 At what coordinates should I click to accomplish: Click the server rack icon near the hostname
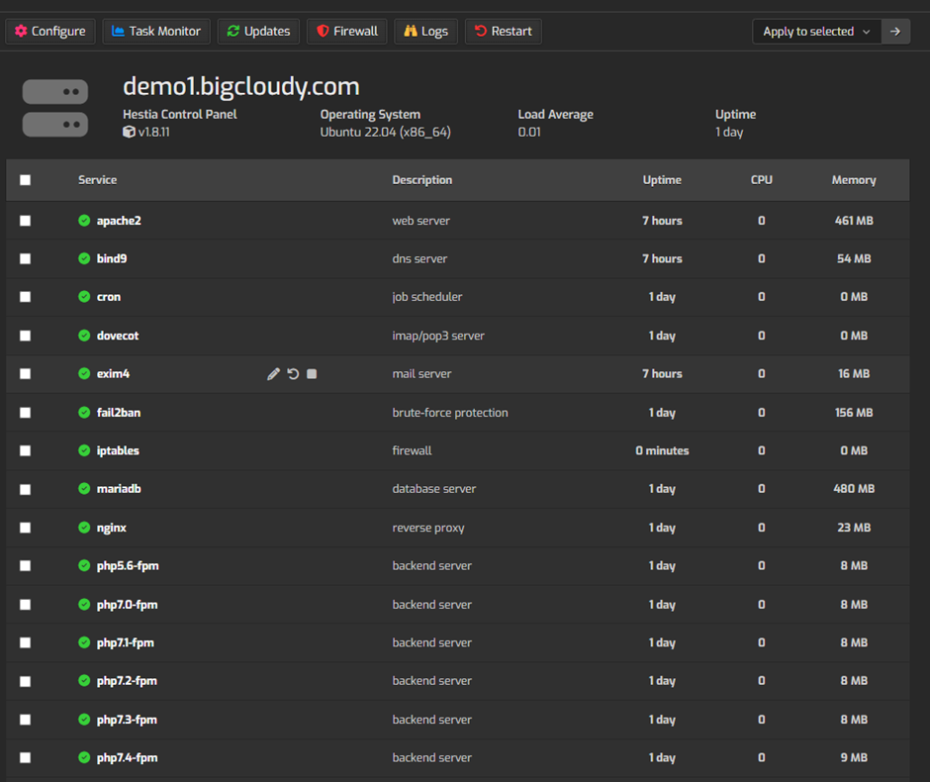pyautogui.click(x=54, y=106)
